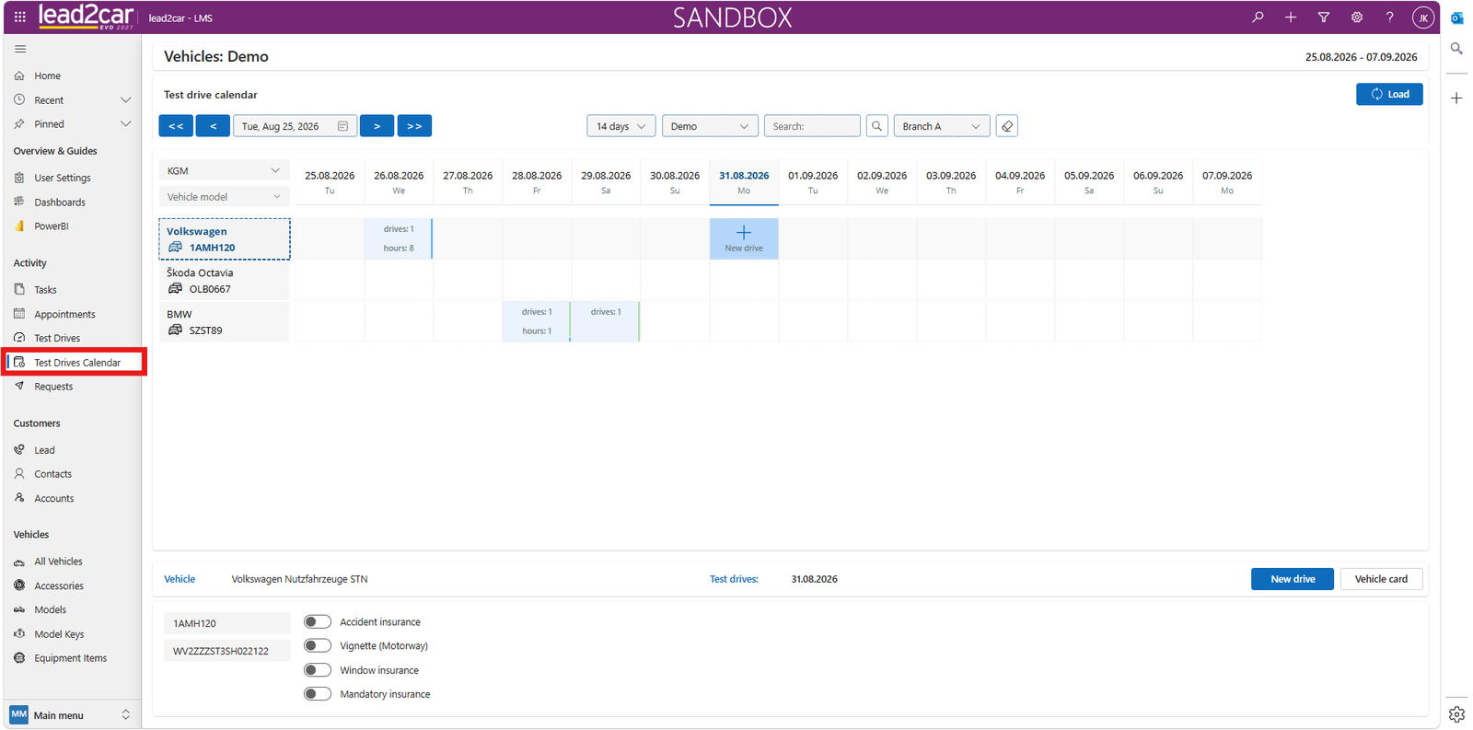Screen dimensions: 1473x730
Task: Click the car icon beside SZST89
Action: point(175,330)
